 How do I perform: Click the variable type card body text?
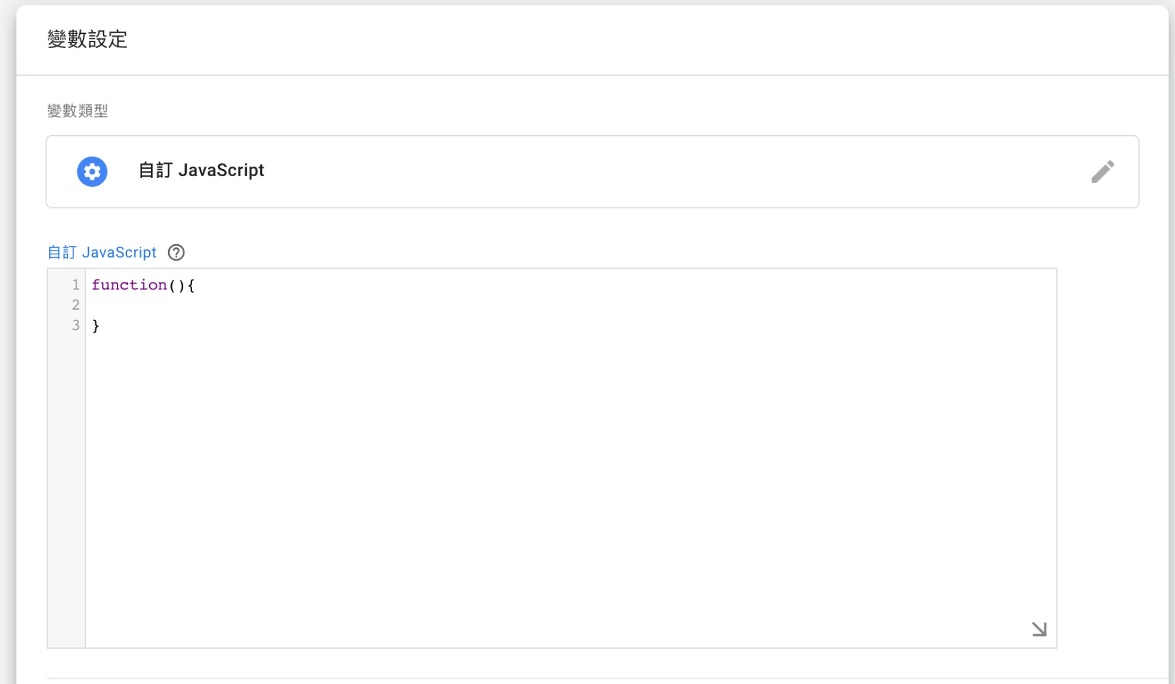point(201,171)
